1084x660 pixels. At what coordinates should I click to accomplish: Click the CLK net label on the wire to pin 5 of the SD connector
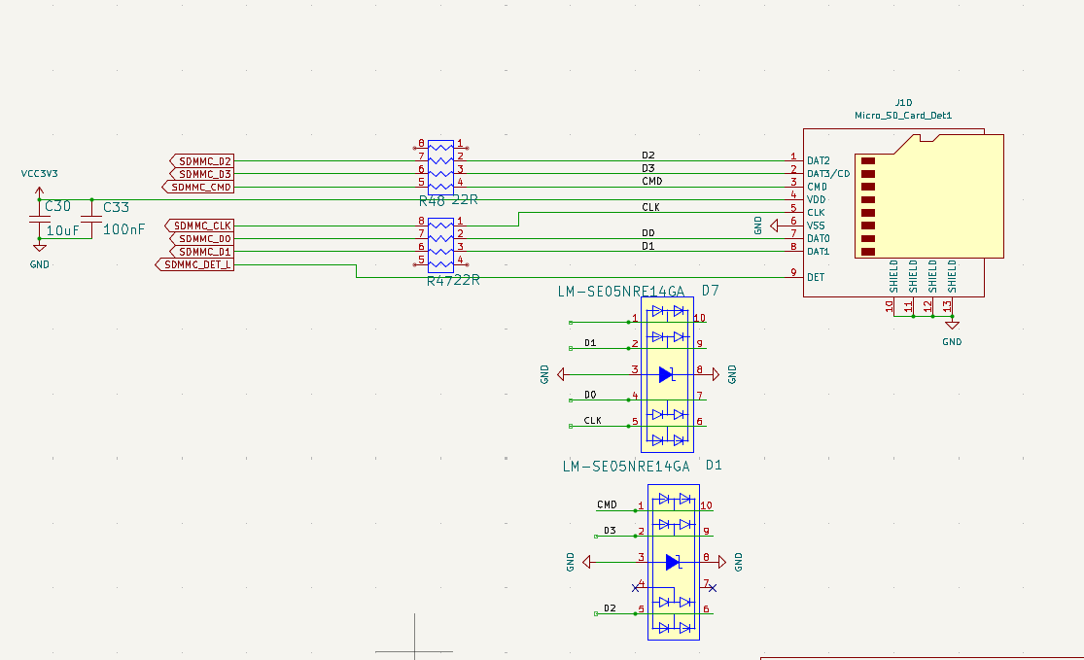650,207
